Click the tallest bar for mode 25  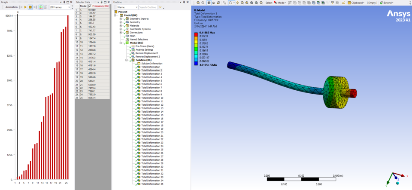tap(68, 98)
